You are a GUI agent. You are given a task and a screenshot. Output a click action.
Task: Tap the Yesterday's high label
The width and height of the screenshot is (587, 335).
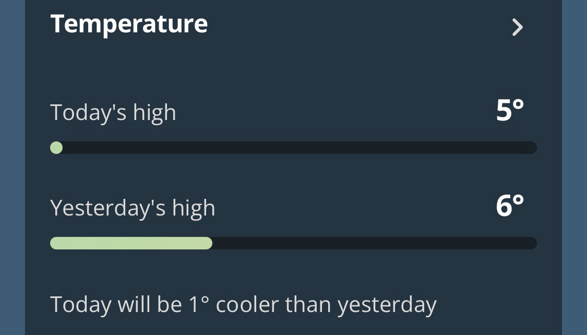(x=133, y=208)
